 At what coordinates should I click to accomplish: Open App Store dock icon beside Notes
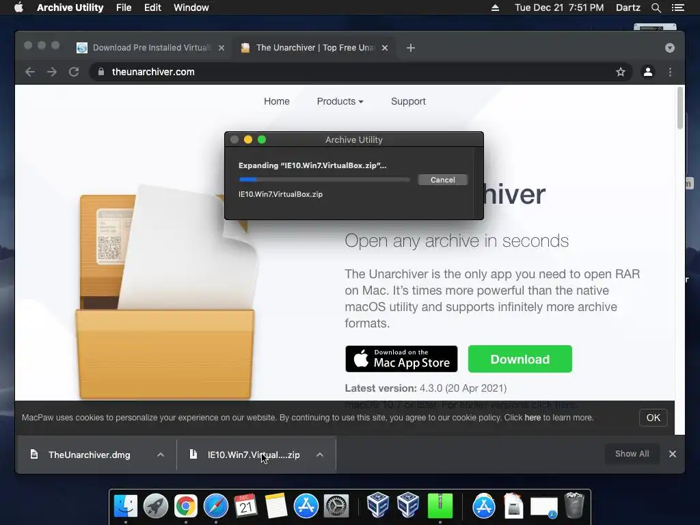point(306,507)
